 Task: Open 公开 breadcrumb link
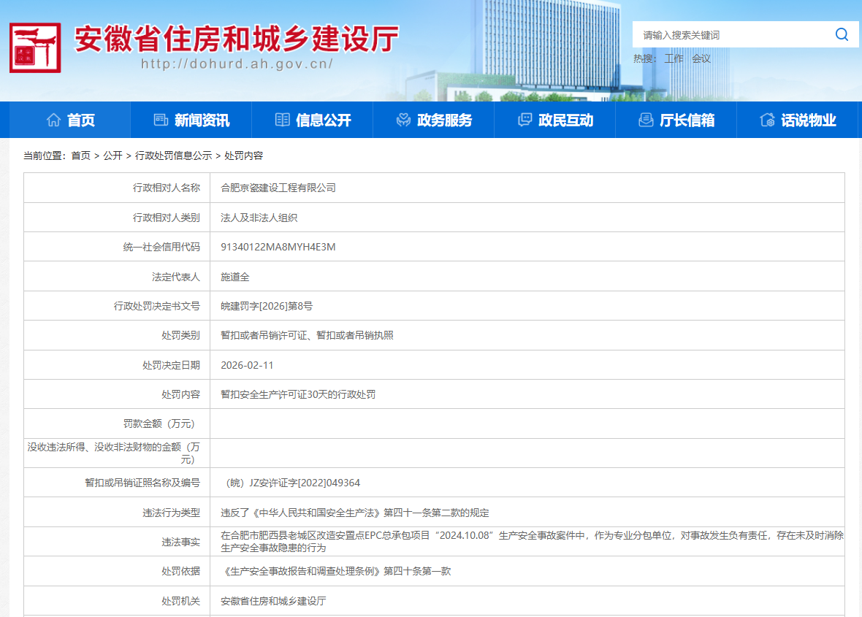coord(112,156)
